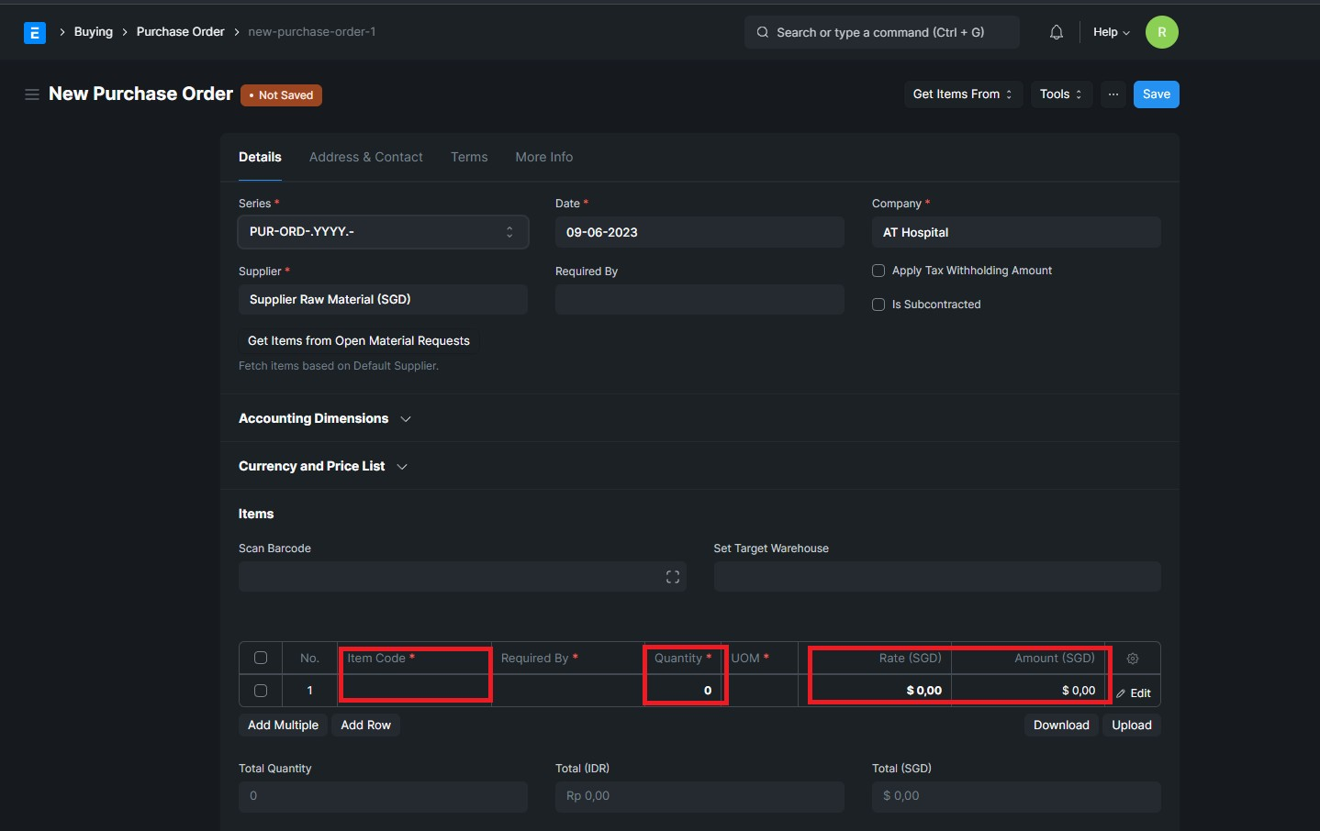Screen dimensions: 1320x831
Task: Switch to the Address & Contact tab
Action: (365, 157)
